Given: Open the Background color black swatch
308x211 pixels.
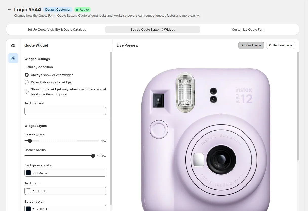Looking at the screenshot, I should pyautogui.click(x=28, y=173).
